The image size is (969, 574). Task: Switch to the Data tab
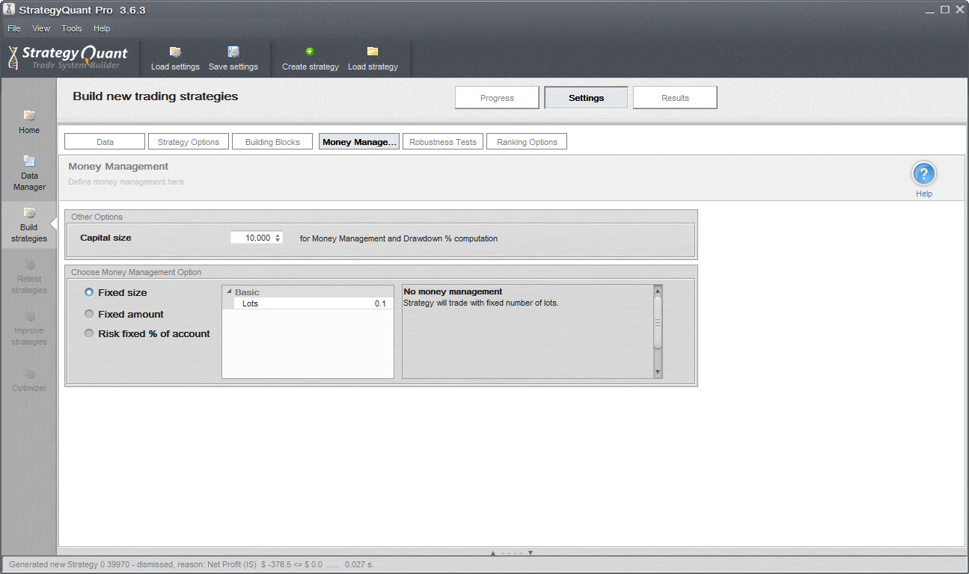105,142
